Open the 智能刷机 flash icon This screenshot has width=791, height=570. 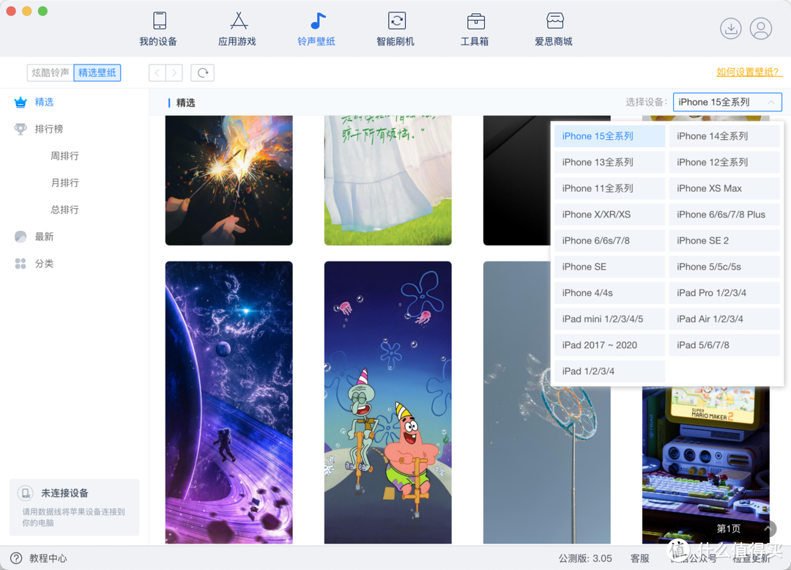click(396, 21)
